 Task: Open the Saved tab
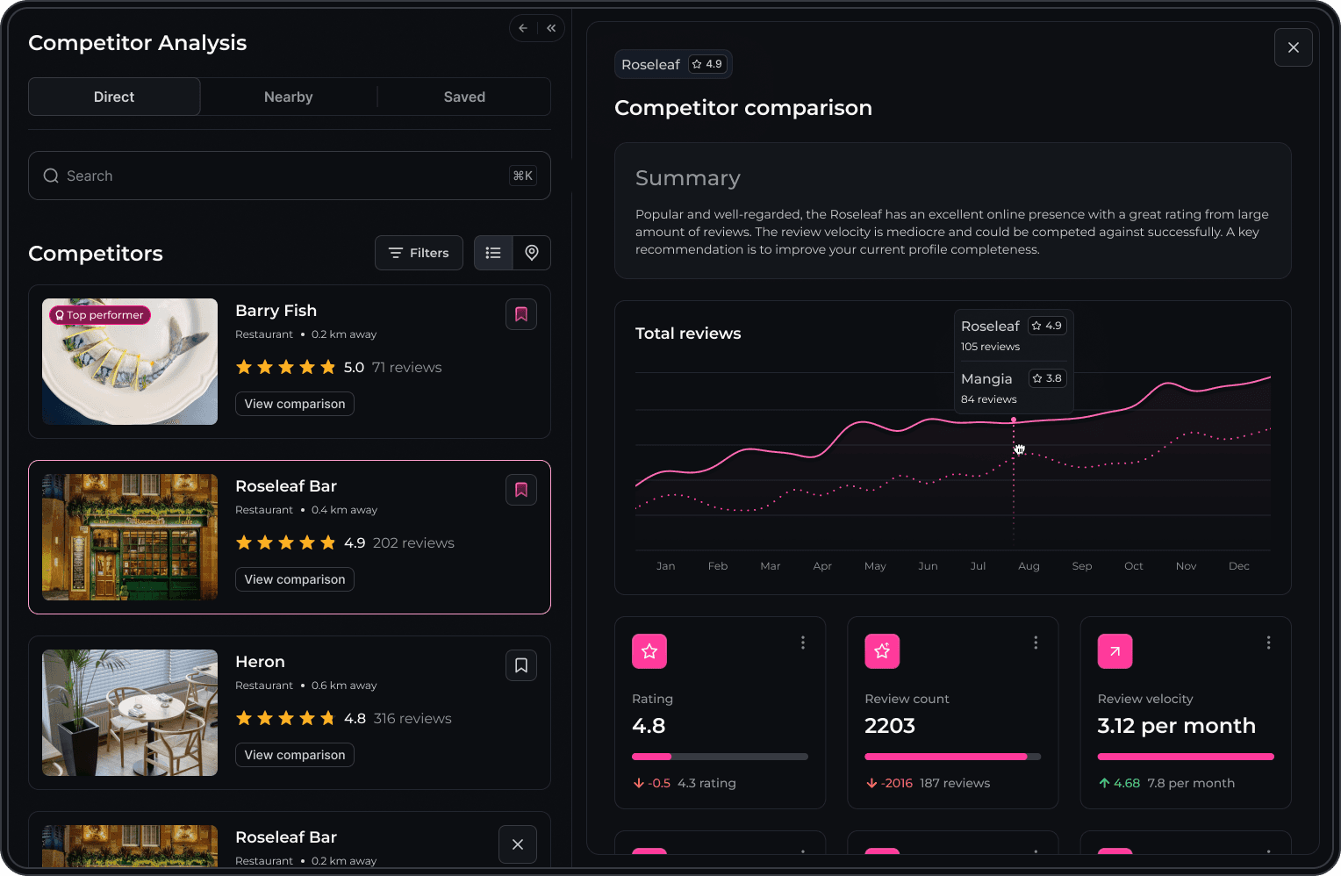pos(464,97)
